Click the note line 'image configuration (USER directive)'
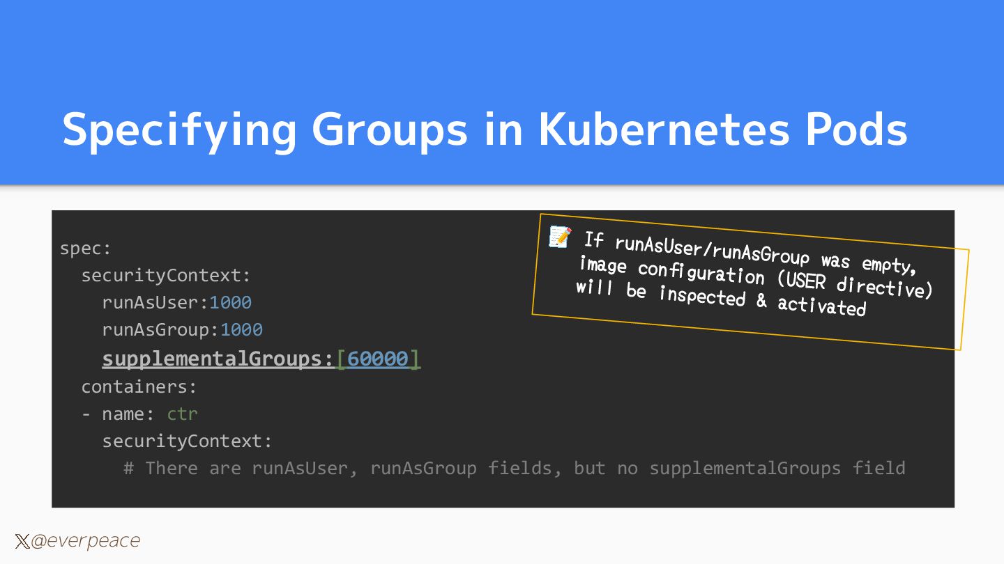 tap(756, 277)
